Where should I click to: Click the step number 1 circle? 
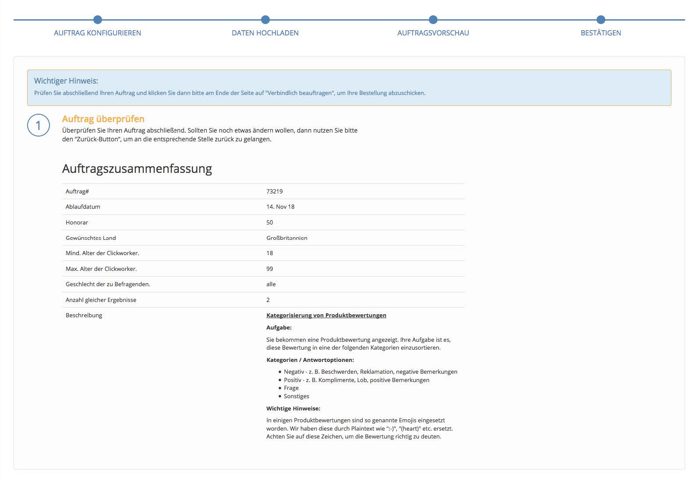point(39,125)
